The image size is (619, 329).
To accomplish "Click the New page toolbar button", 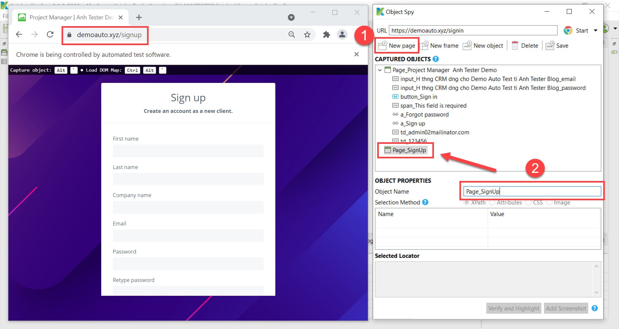I will (397, 45).
